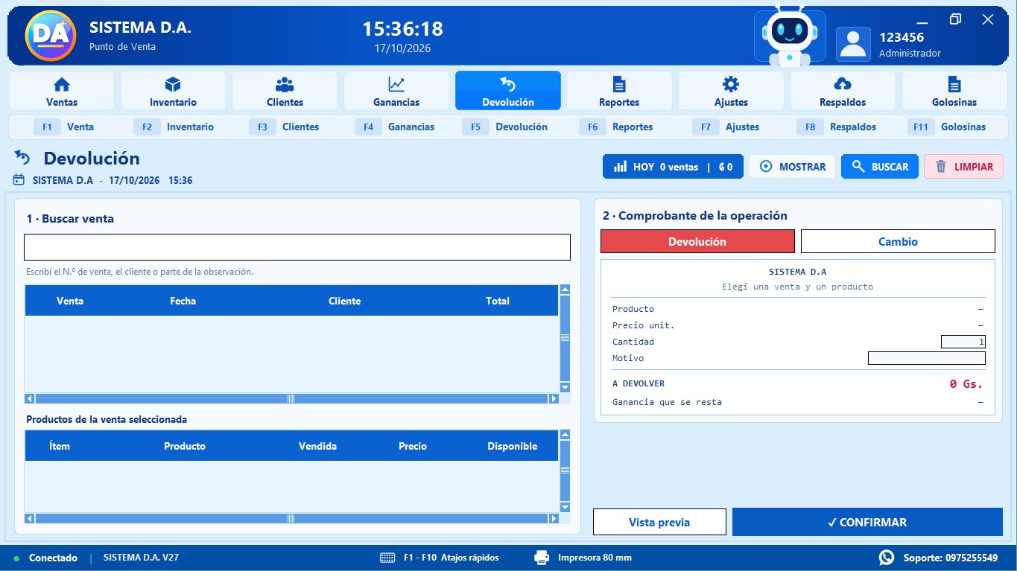
Task: Click the Disponible column header
Action: [513, 446]
